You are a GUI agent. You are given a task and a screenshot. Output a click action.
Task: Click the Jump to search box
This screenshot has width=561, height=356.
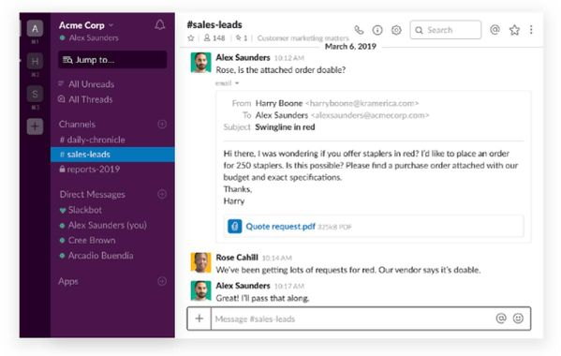click(x=112, y=60)
